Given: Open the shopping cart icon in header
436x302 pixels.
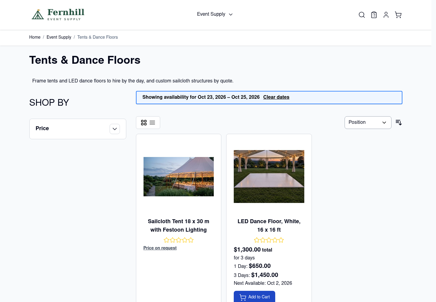Looking at the screenshot, I should pyautogui.click(x=398, y=15).
